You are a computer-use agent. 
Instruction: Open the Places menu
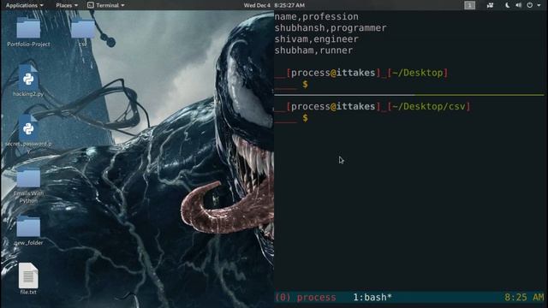67,5
